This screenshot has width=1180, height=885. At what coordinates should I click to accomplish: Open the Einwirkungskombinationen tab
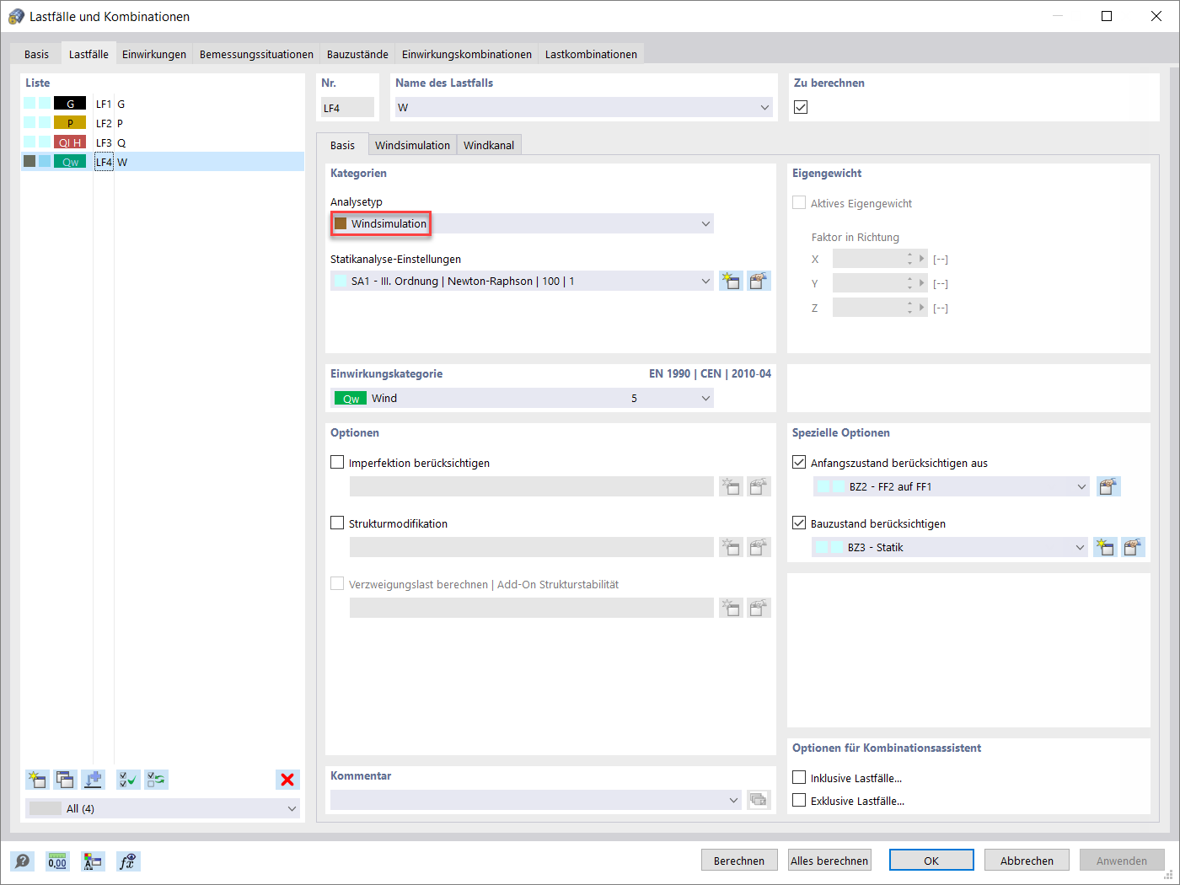click(467, 54)
